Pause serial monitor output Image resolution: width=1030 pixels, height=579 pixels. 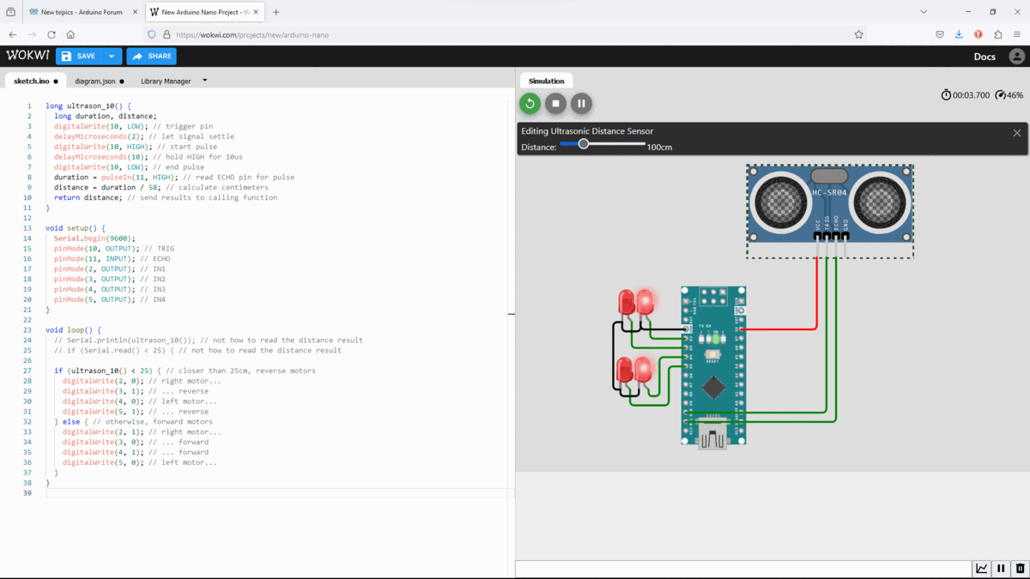pyautogui.click(x=1000, y=568)
